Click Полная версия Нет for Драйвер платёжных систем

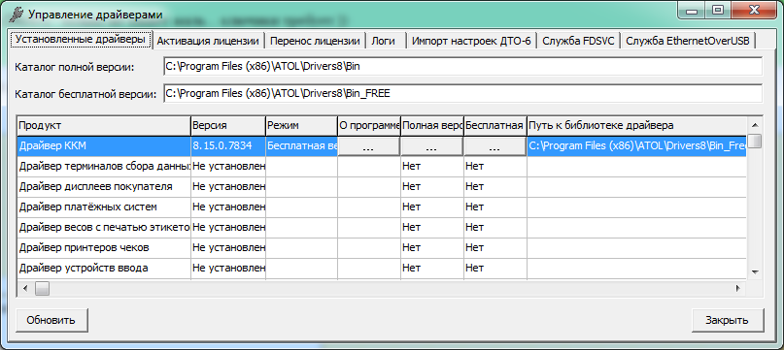click(432, 207)
